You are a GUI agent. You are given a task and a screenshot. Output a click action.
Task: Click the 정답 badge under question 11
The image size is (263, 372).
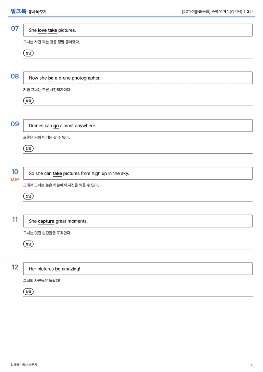click(28, 244)
